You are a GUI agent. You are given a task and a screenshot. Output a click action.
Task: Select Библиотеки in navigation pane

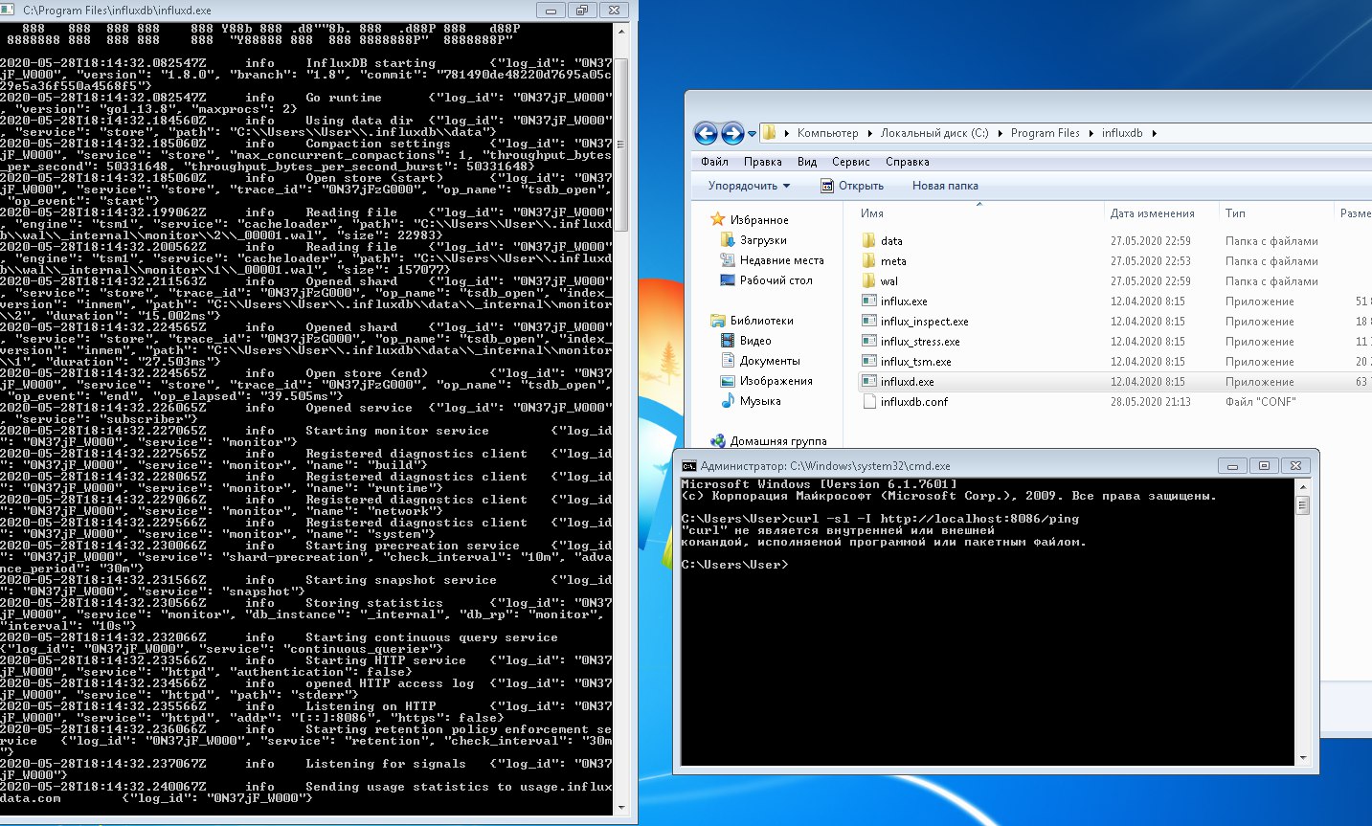[761, 321]
